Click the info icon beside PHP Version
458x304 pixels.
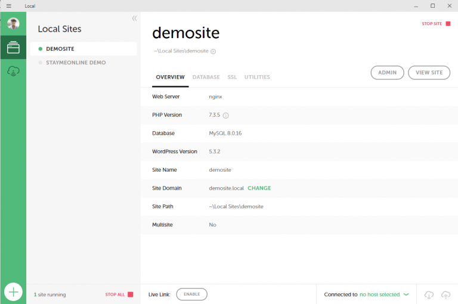(226, 115)
